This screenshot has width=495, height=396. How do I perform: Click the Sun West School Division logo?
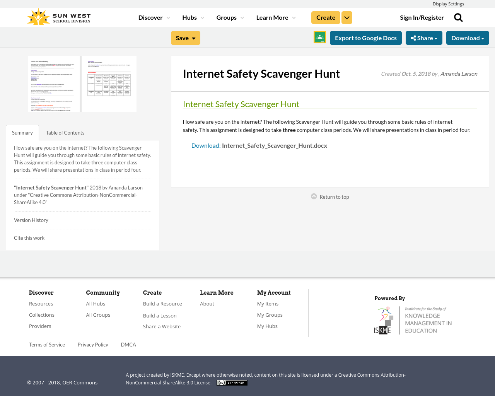click(x=59, y=17)
